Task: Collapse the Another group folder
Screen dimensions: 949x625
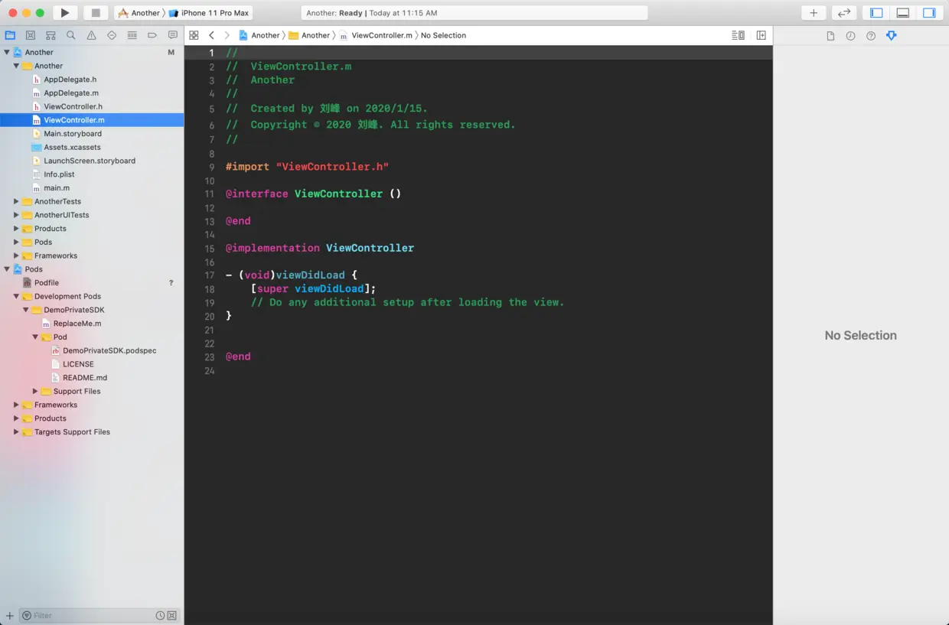Action: [16, 66]
